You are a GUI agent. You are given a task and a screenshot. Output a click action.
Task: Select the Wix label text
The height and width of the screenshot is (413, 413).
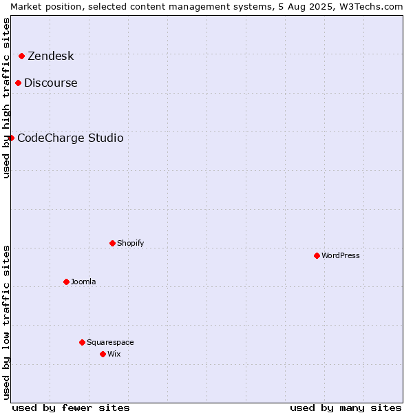point(114,354)
